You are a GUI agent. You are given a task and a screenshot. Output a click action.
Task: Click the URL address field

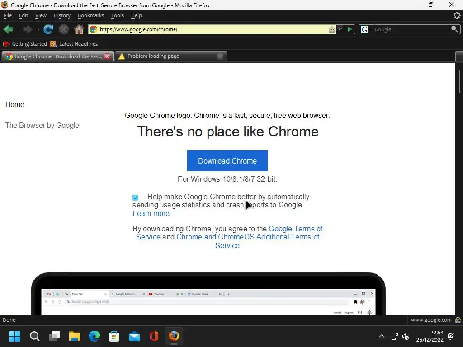(213, 29)
